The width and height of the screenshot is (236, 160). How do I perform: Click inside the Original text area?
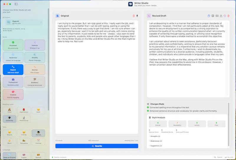point(97,77)
